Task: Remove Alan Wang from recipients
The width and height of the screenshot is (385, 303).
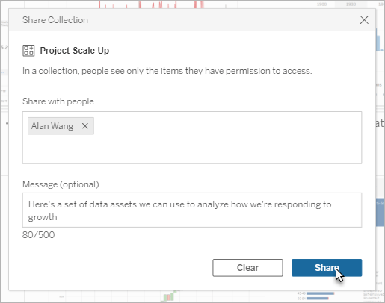Action: click(85, 126)
